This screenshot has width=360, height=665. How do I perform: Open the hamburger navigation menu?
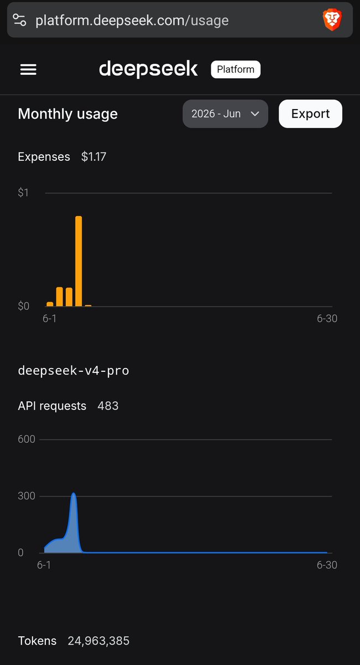tap(28, 69)
